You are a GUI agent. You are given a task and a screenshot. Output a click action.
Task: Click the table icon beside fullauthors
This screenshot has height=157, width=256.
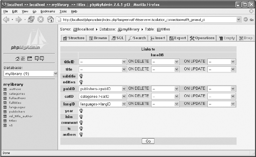pos(5,98)
